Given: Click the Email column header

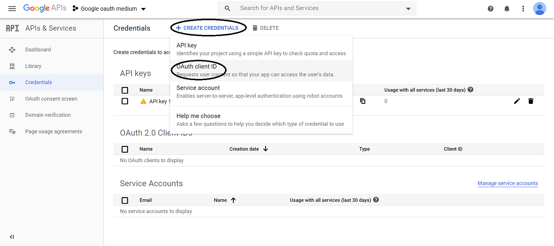Looking at the screenshot, I should (146, 200).
